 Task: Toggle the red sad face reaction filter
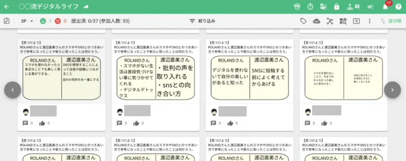[58, 21]
